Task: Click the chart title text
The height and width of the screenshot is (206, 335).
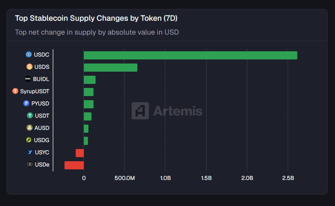Action: 96,18
